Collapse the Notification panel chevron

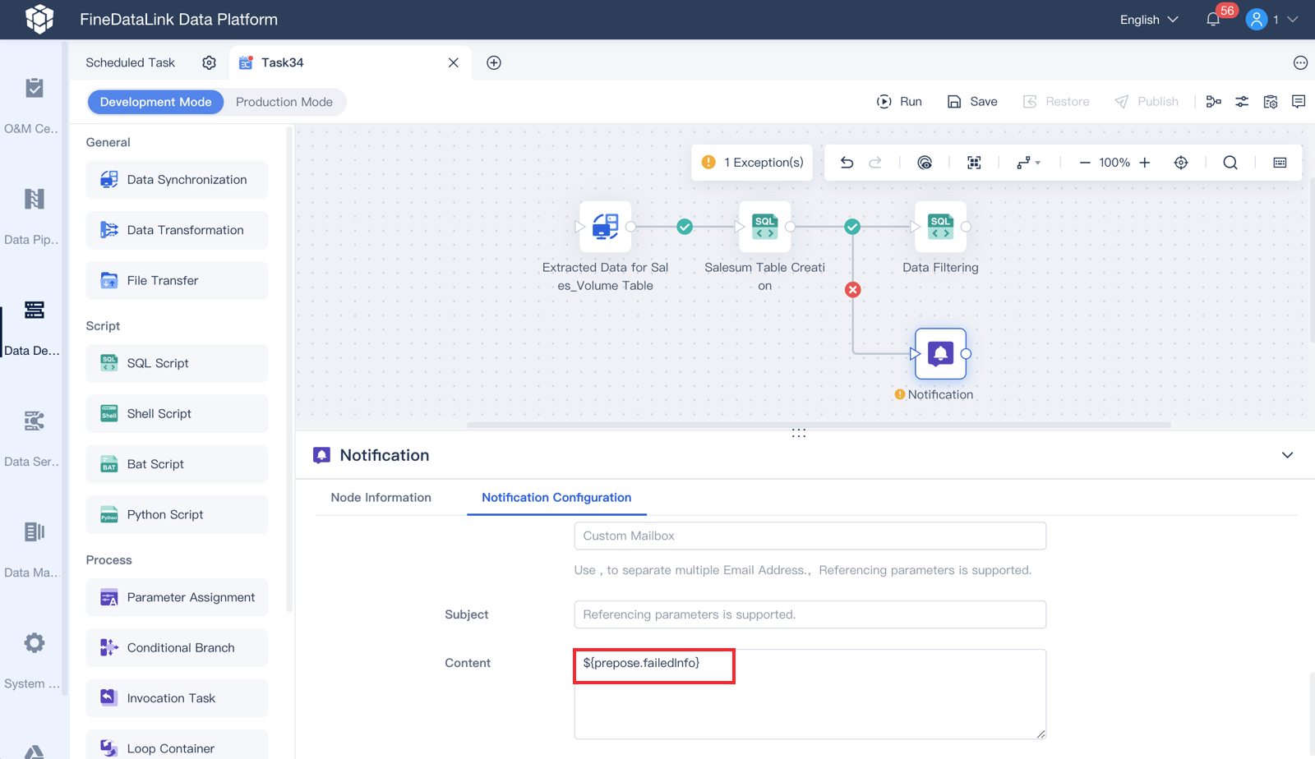point(1288,455)
